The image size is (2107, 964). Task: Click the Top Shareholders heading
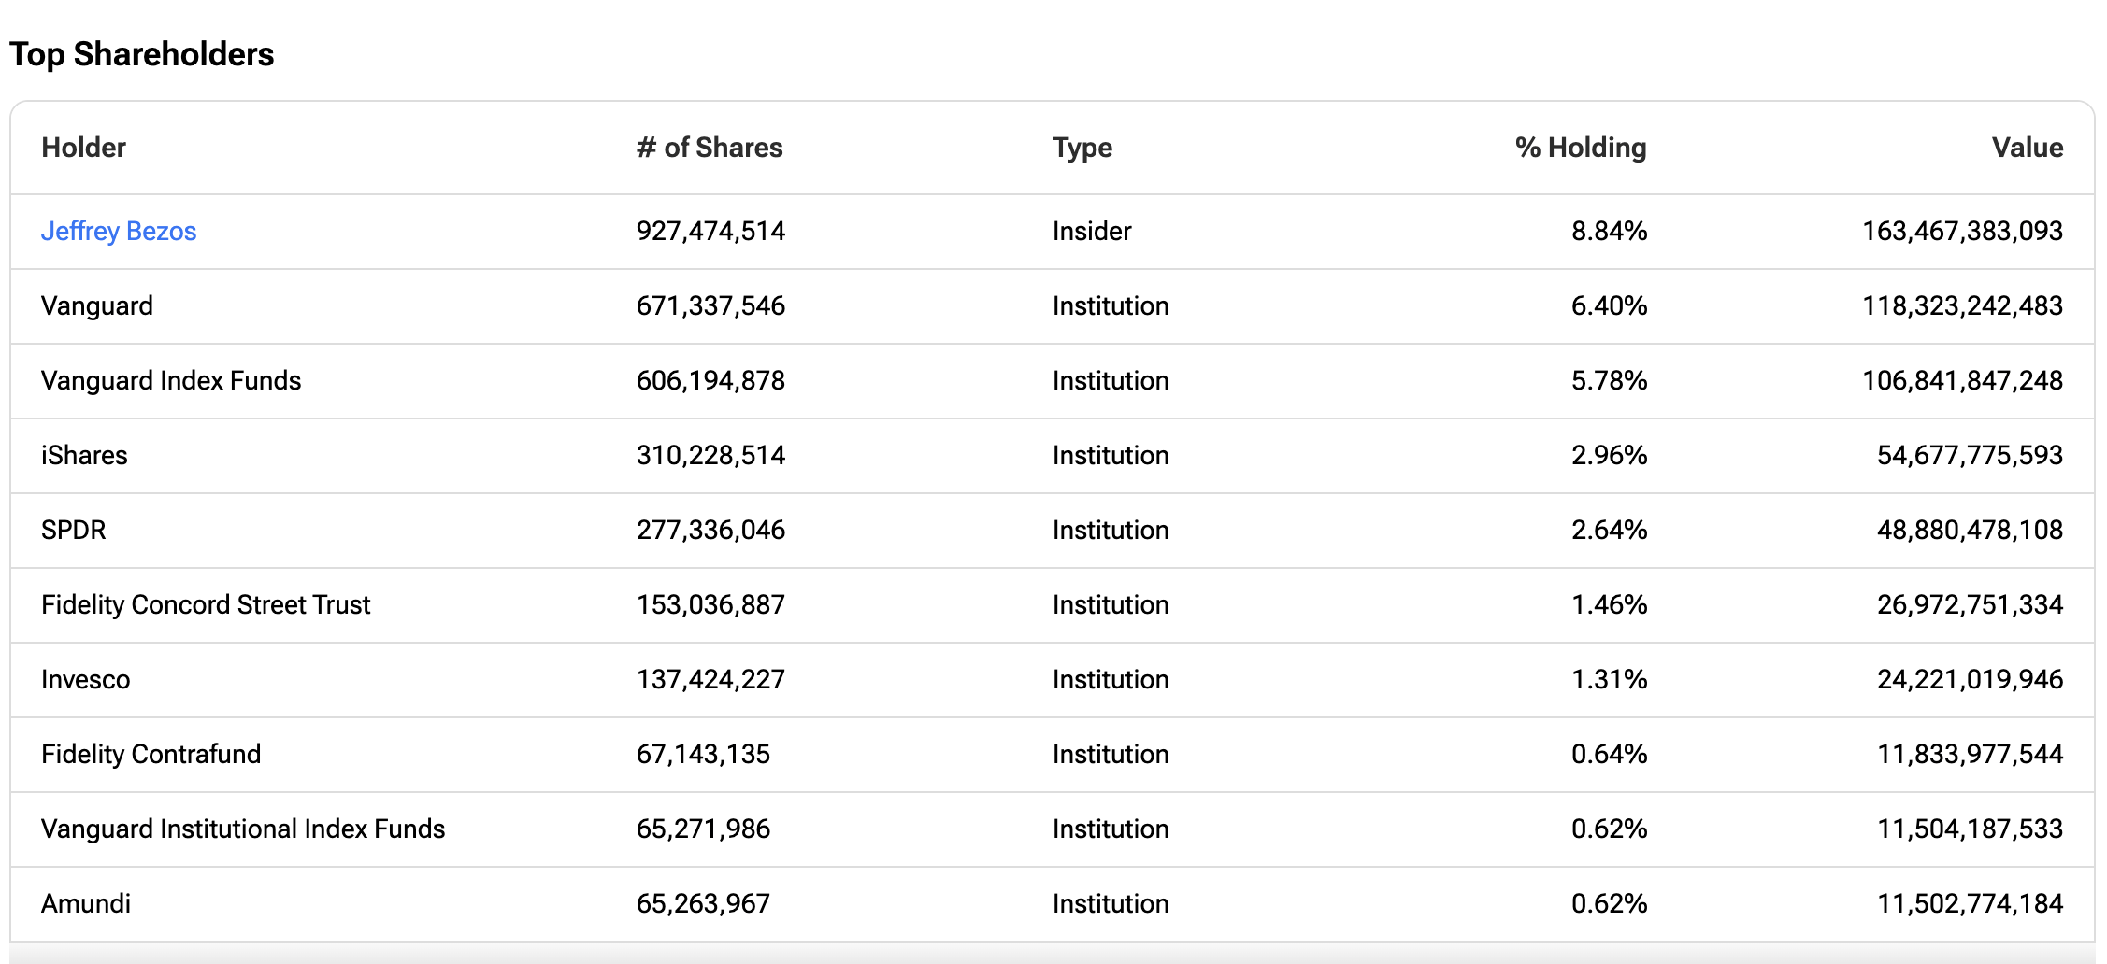(142, 54)
